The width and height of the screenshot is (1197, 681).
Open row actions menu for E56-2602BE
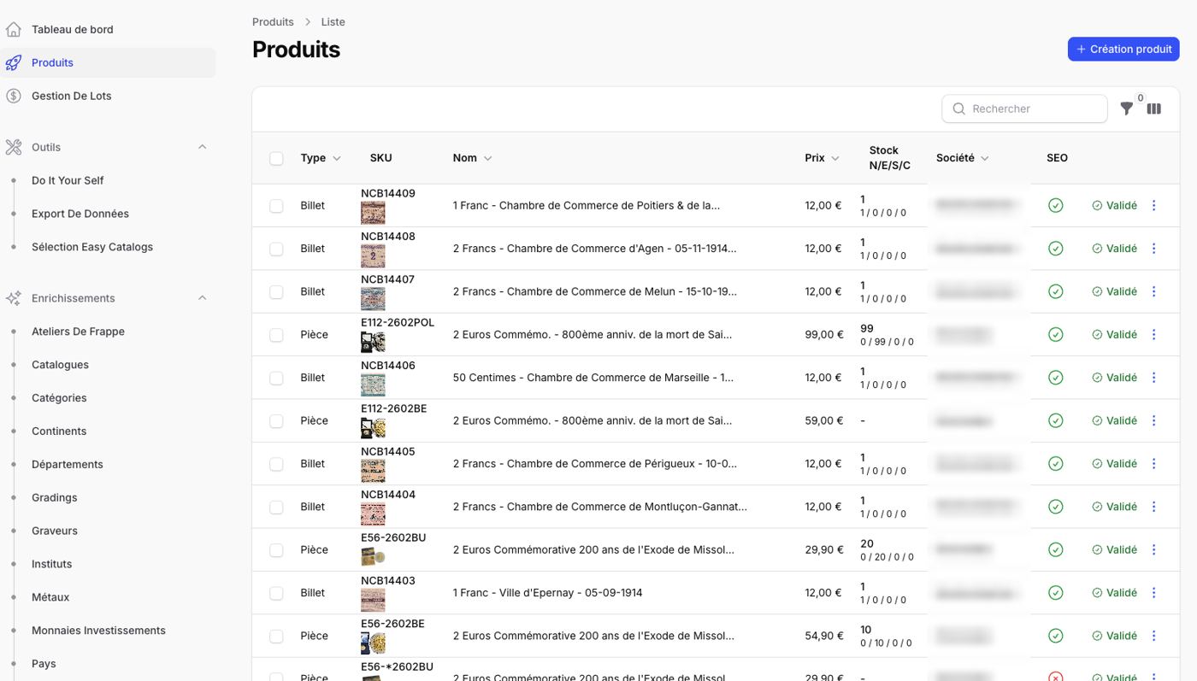tap(1154, 636)
